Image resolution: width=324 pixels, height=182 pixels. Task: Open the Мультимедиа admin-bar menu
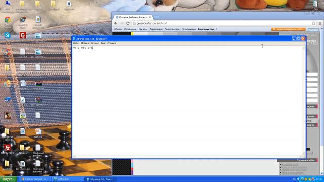pyautogui.click(x=189, y=29)
